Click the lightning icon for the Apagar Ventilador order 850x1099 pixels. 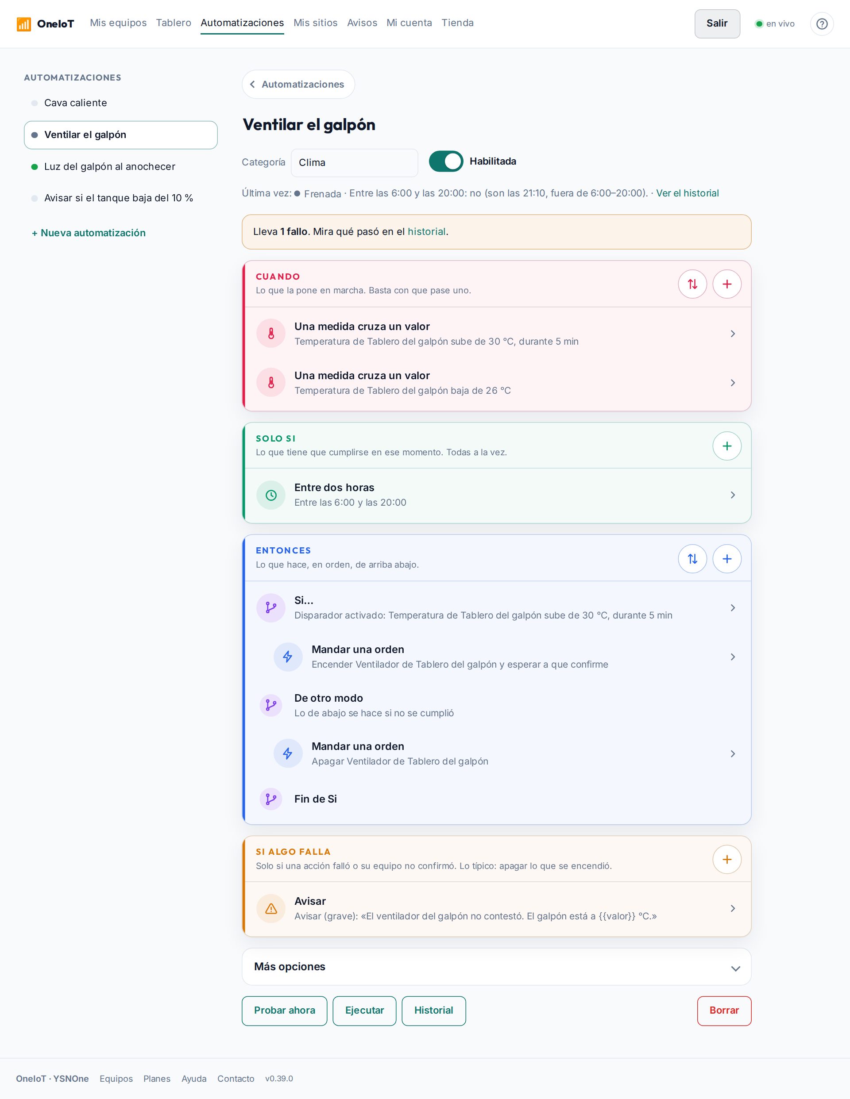click(x=288, y=753)
